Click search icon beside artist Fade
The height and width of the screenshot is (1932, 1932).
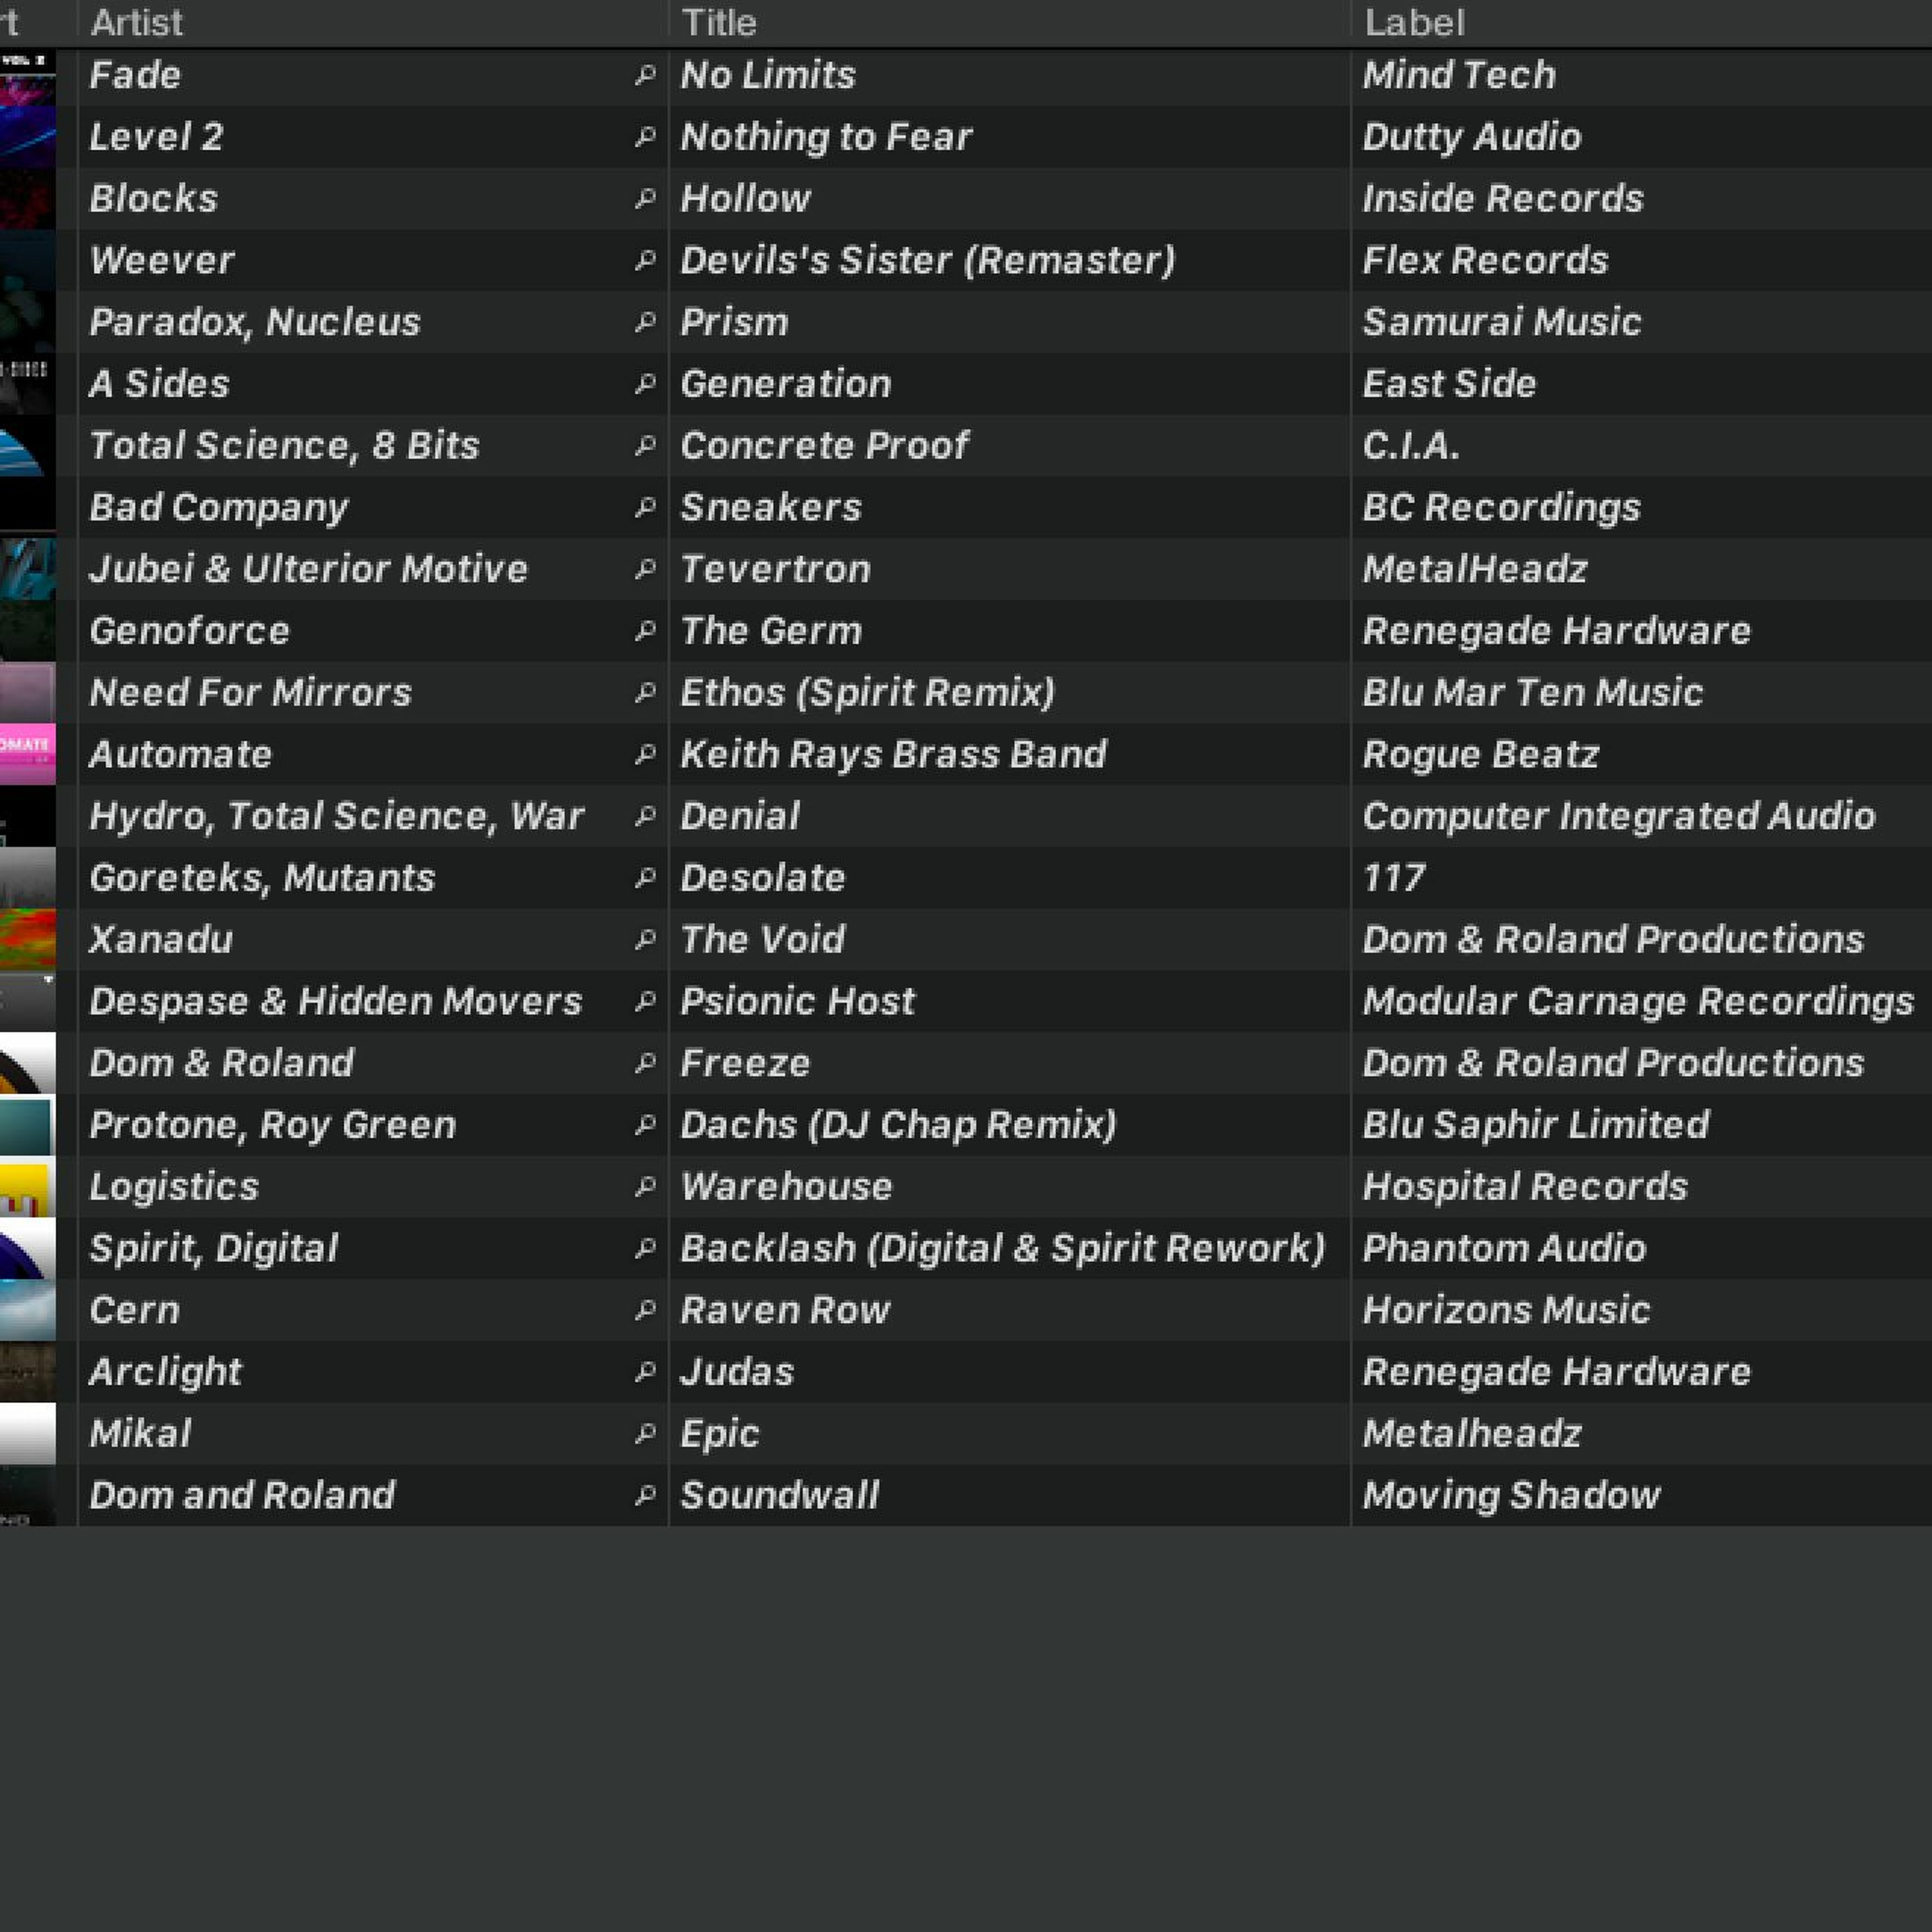pyautogui.click(x=645, y=75)
